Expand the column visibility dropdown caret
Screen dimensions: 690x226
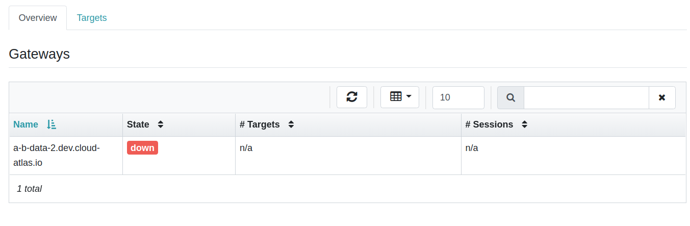click(408, 96)
